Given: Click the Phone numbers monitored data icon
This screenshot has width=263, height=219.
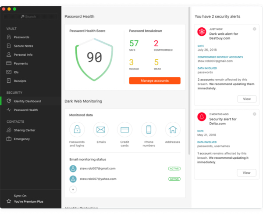Looking at the screenshot, I should point(149,130).
